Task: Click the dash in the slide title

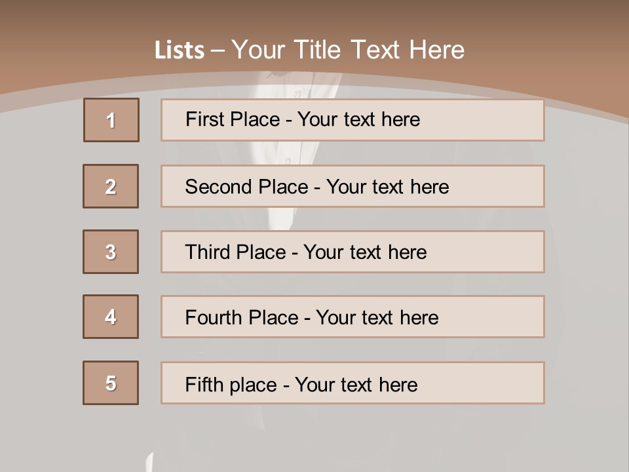Action: click(x=218, y=50)
